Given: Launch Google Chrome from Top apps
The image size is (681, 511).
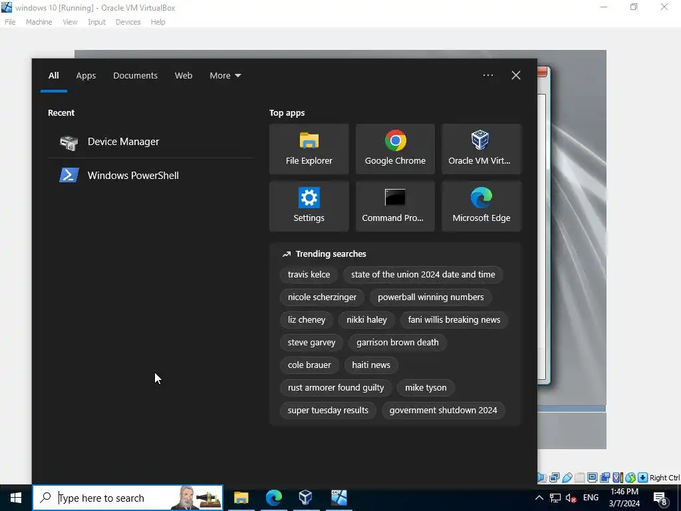Looking at the screenshot, I should coord(395,148).
